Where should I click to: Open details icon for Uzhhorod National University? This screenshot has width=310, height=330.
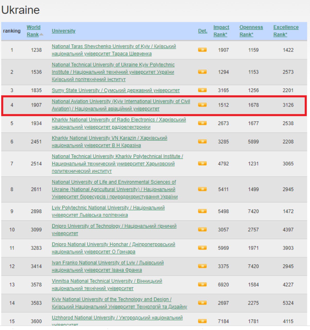(202, 321)
